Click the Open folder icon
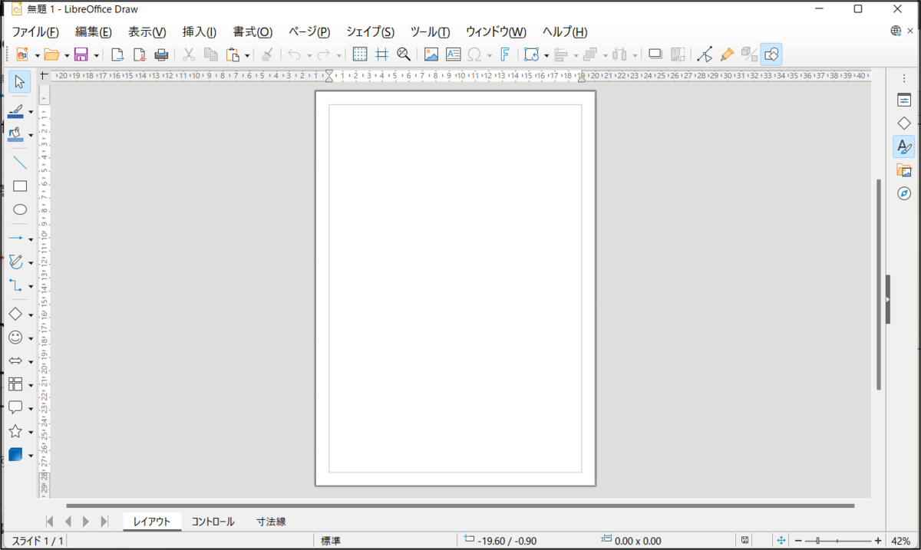 pos(51,54)
